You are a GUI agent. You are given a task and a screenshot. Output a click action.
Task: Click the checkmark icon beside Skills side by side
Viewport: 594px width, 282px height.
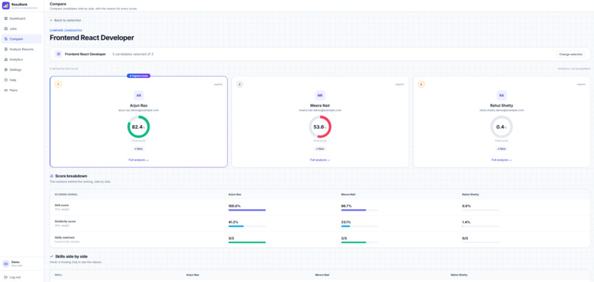(52, 256)
